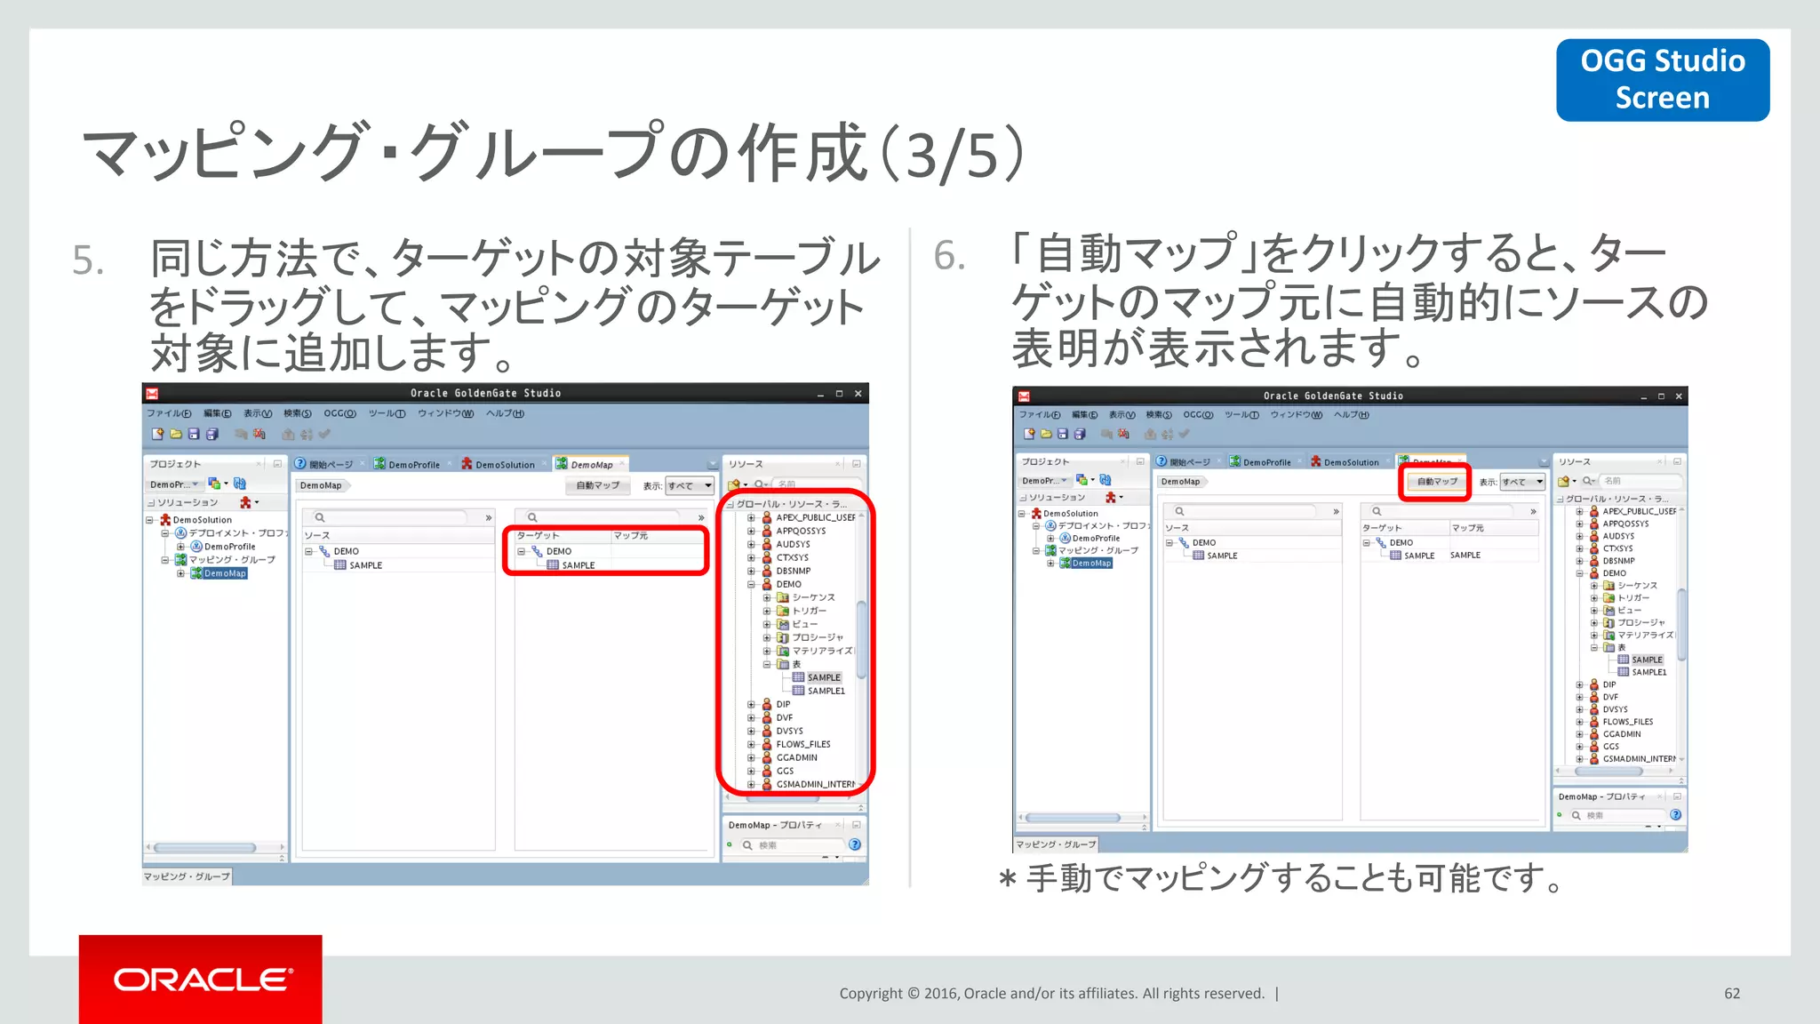Click Save All icon in right Studio toolbar
Image resolution: width=1820 pixels, height=1024 pixels.
click(1080, 434)
